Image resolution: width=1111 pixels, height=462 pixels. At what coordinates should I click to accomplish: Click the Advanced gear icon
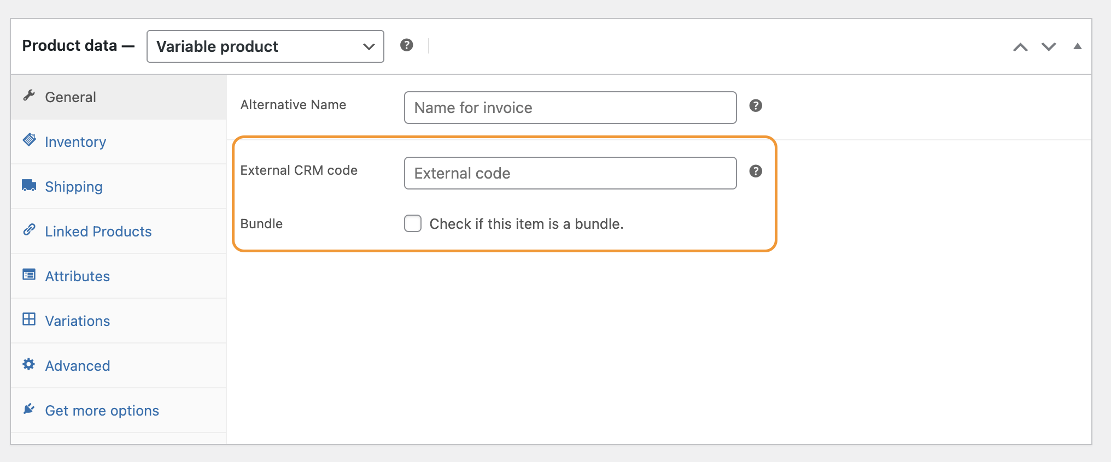pyautogui.click(x=29, y=364)
